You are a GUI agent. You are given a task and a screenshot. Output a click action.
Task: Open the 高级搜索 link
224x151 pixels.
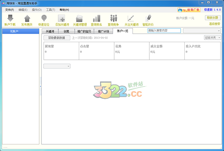click(x=215, y=24)
